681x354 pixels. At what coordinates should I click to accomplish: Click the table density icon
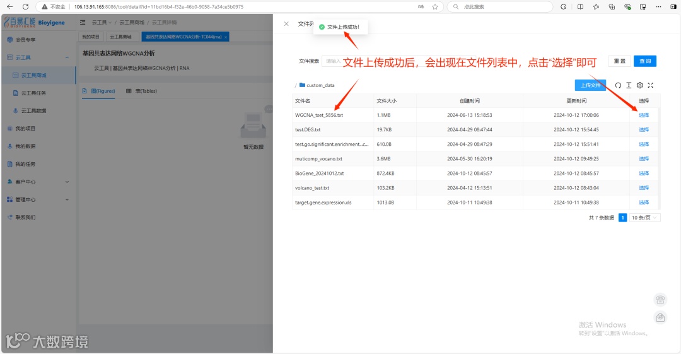tap(629, 85)
